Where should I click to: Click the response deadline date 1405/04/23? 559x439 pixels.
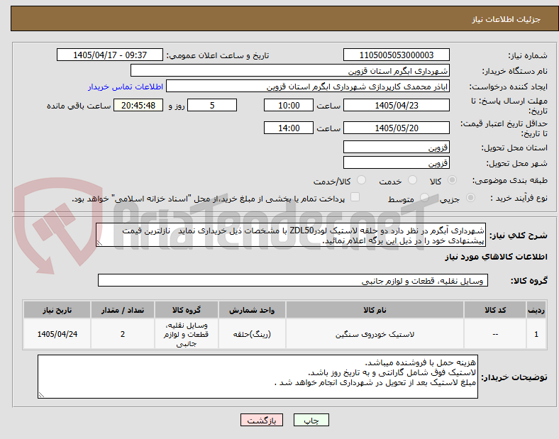tap(396, 105)
